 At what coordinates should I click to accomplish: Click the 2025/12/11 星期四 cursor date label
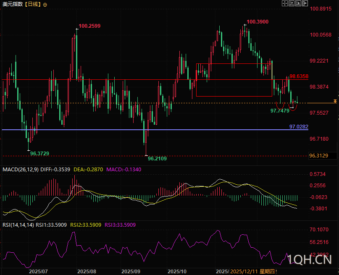point(253,272)
